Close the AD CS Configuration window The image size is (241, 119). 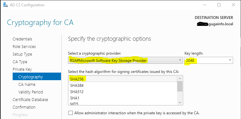pyautogui.click(x=233, y=5)
